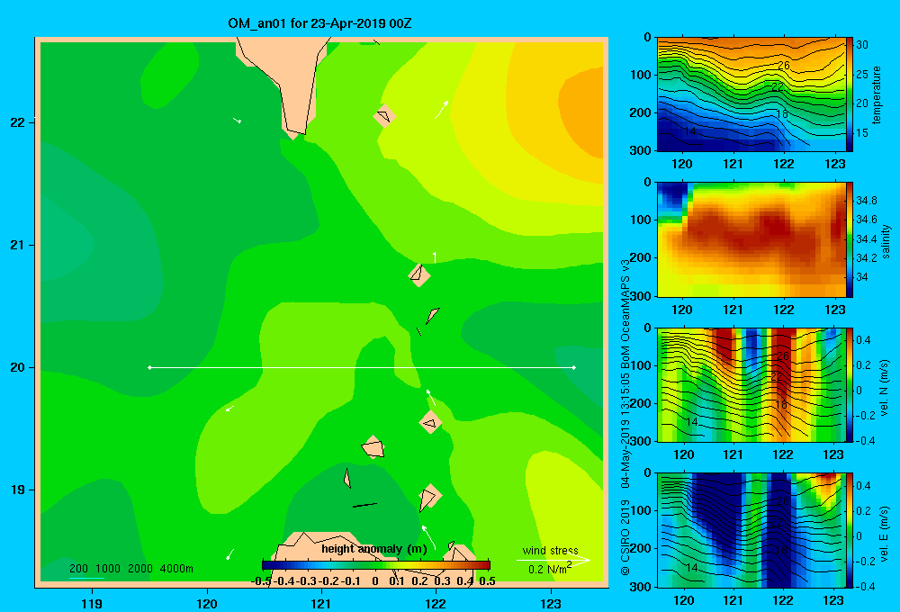900x612 pixels.
Task: Click the longitude label 123 under the main map
Action: 551,603
